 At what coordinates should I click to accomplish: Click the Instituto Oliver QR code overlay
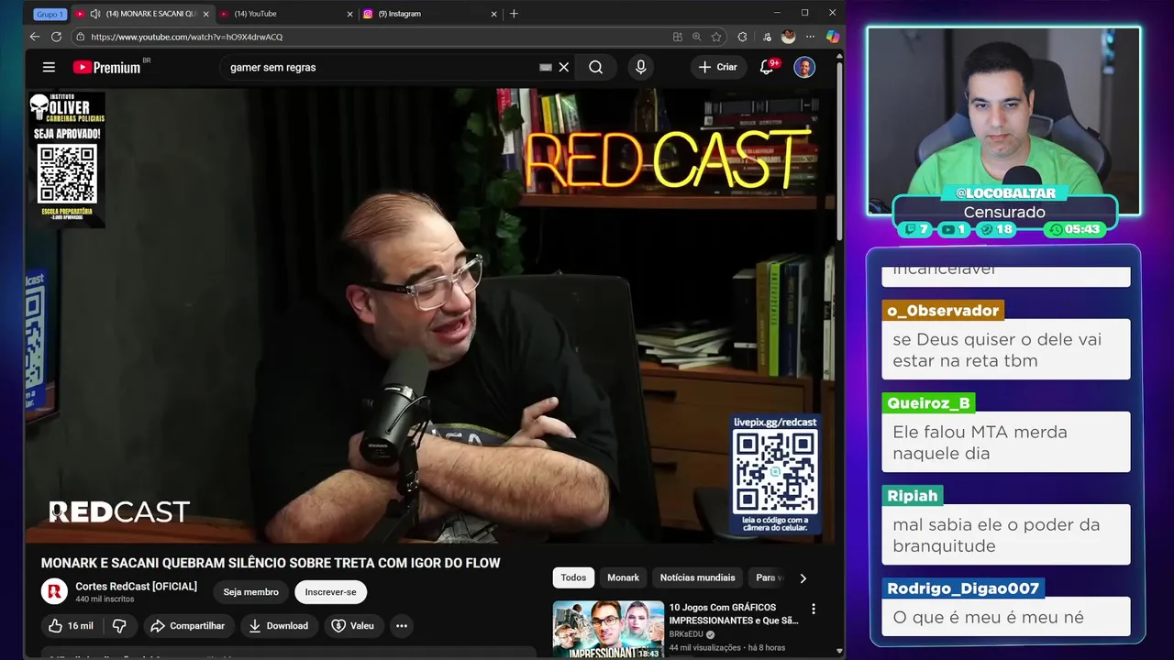click(x=67, y=173)
